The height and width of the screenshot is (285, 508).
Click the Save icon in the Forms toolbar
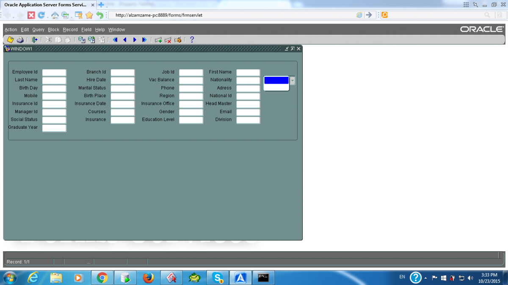[10, 40]
